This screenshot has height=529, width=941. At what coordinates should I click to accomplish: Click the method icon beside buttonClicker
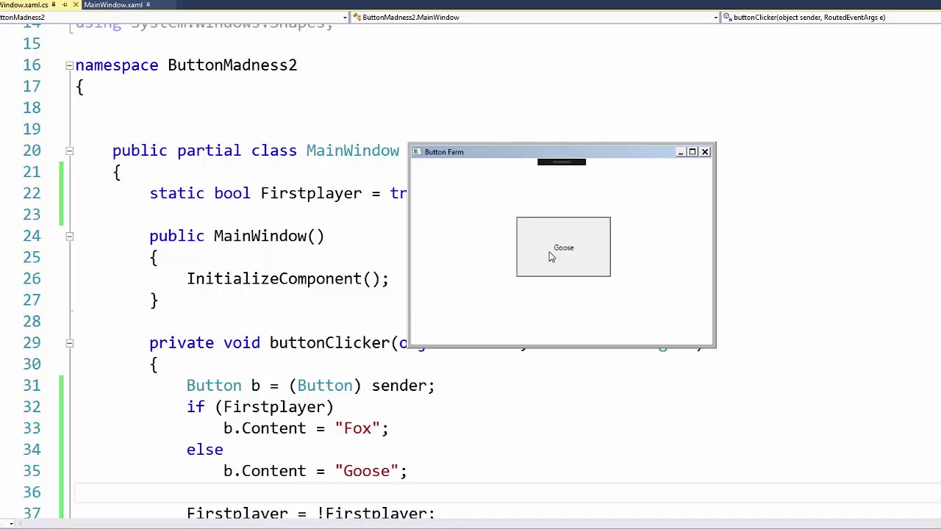point(727,18)
